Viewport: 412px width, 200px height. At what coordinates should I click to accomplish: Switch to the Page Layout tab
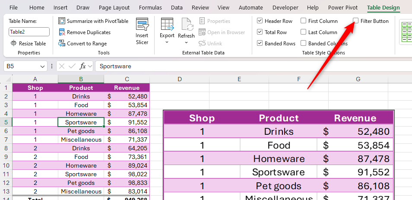pyautogui.click(x=114, y=8)
